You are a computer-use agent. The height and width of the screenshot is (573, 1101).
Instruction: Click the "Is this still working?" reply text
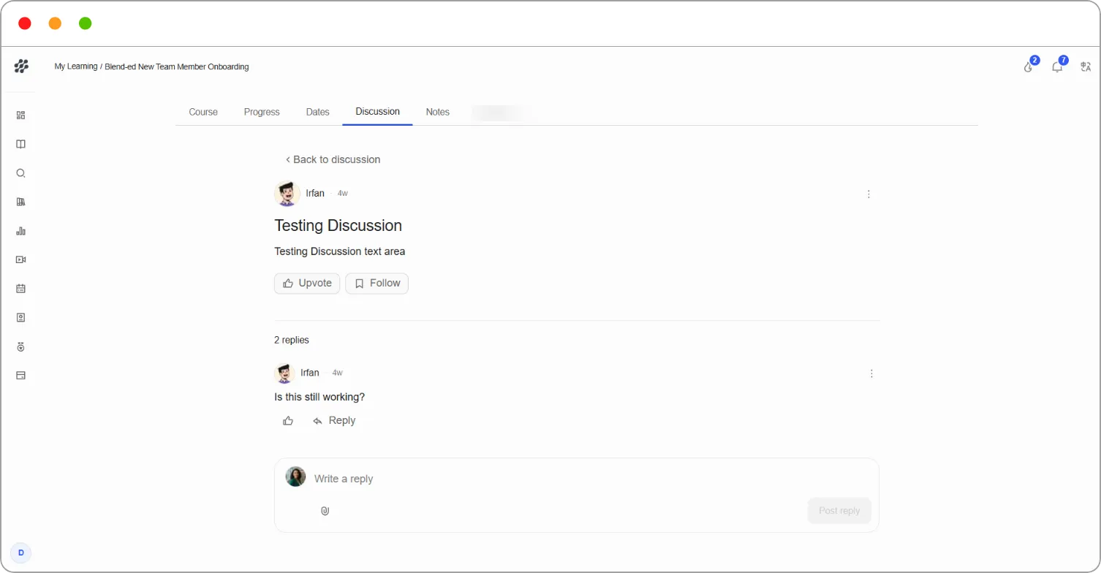point(319,397)
